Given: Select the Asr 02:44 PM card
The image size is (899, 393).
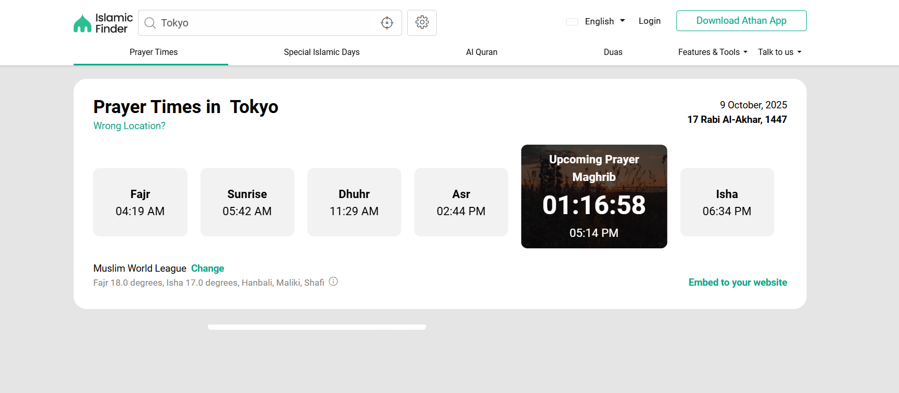Looking at the screenshot, I should point(461,202).
